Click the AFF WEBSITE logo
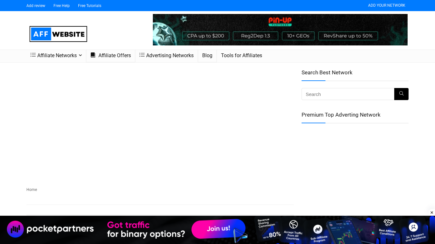This screenshot has height=244, width=435. point(58,34)
